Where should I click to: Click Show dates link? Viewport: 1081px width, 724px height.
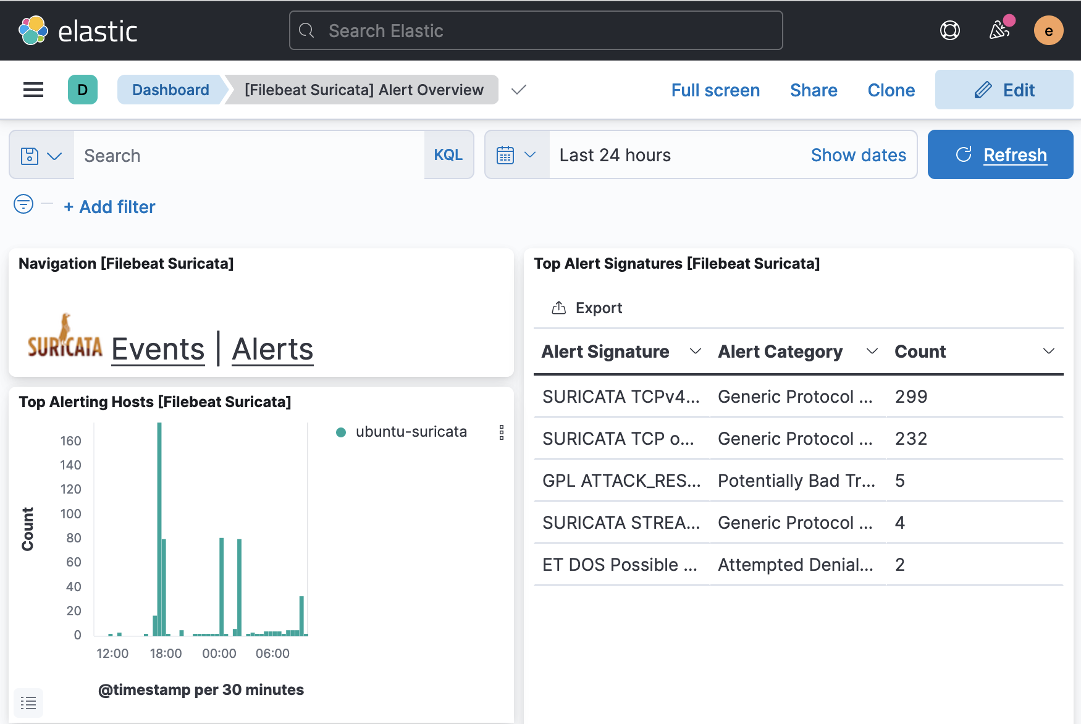coord(858,155)
